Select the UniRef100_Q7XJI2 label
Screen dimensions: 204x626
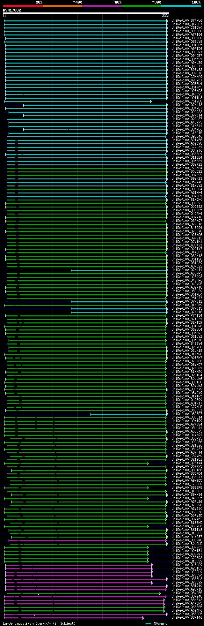187,301
